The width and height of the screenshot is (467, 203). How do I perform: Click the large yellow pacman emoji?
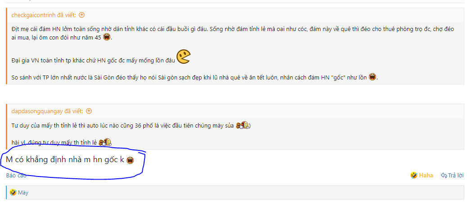183,57
